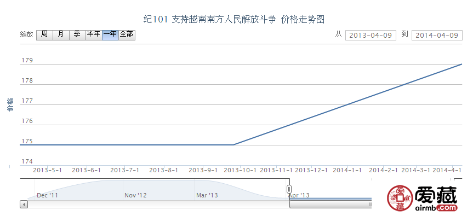Click the 2013-7-1 x-axis label

coord(125,170)
